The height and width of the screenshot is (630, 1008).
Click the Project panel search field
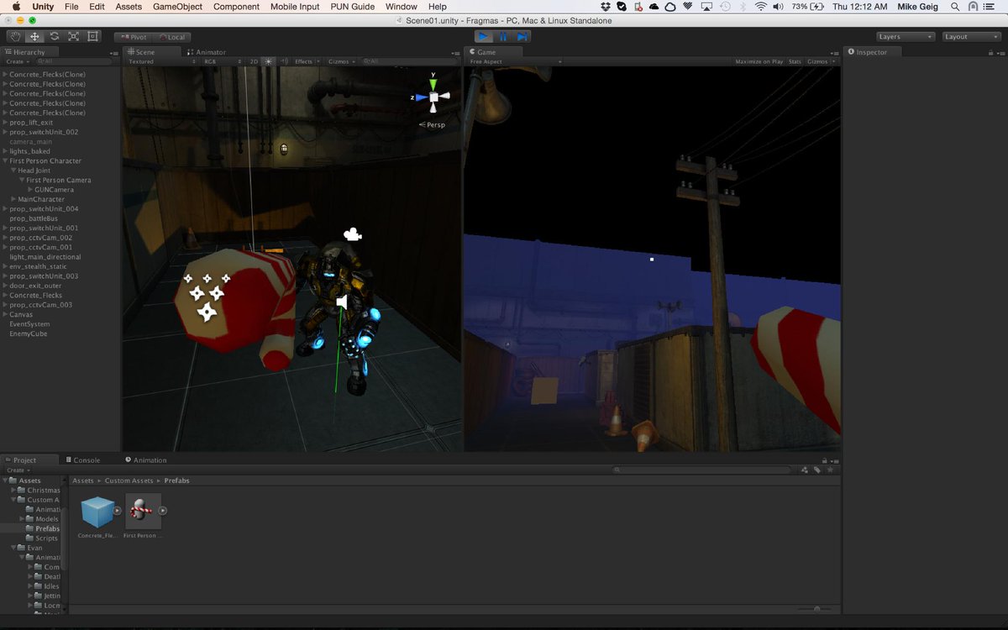coord(701,470)
